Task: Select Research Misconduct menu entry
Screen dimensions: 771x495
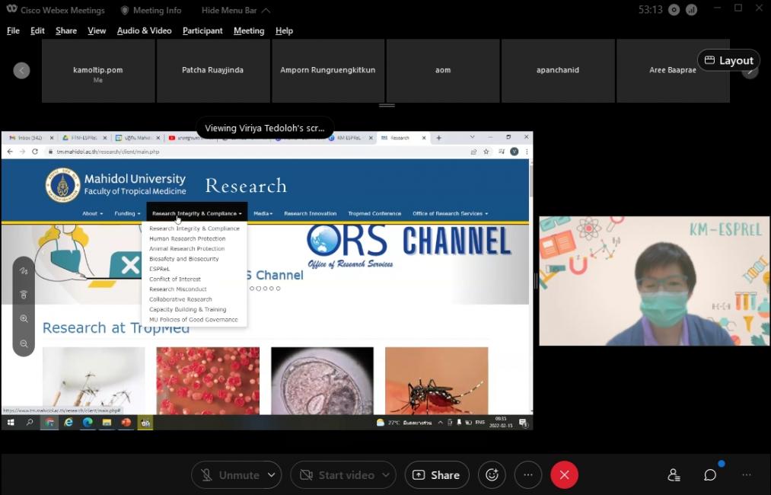Action: click(178, 289)
